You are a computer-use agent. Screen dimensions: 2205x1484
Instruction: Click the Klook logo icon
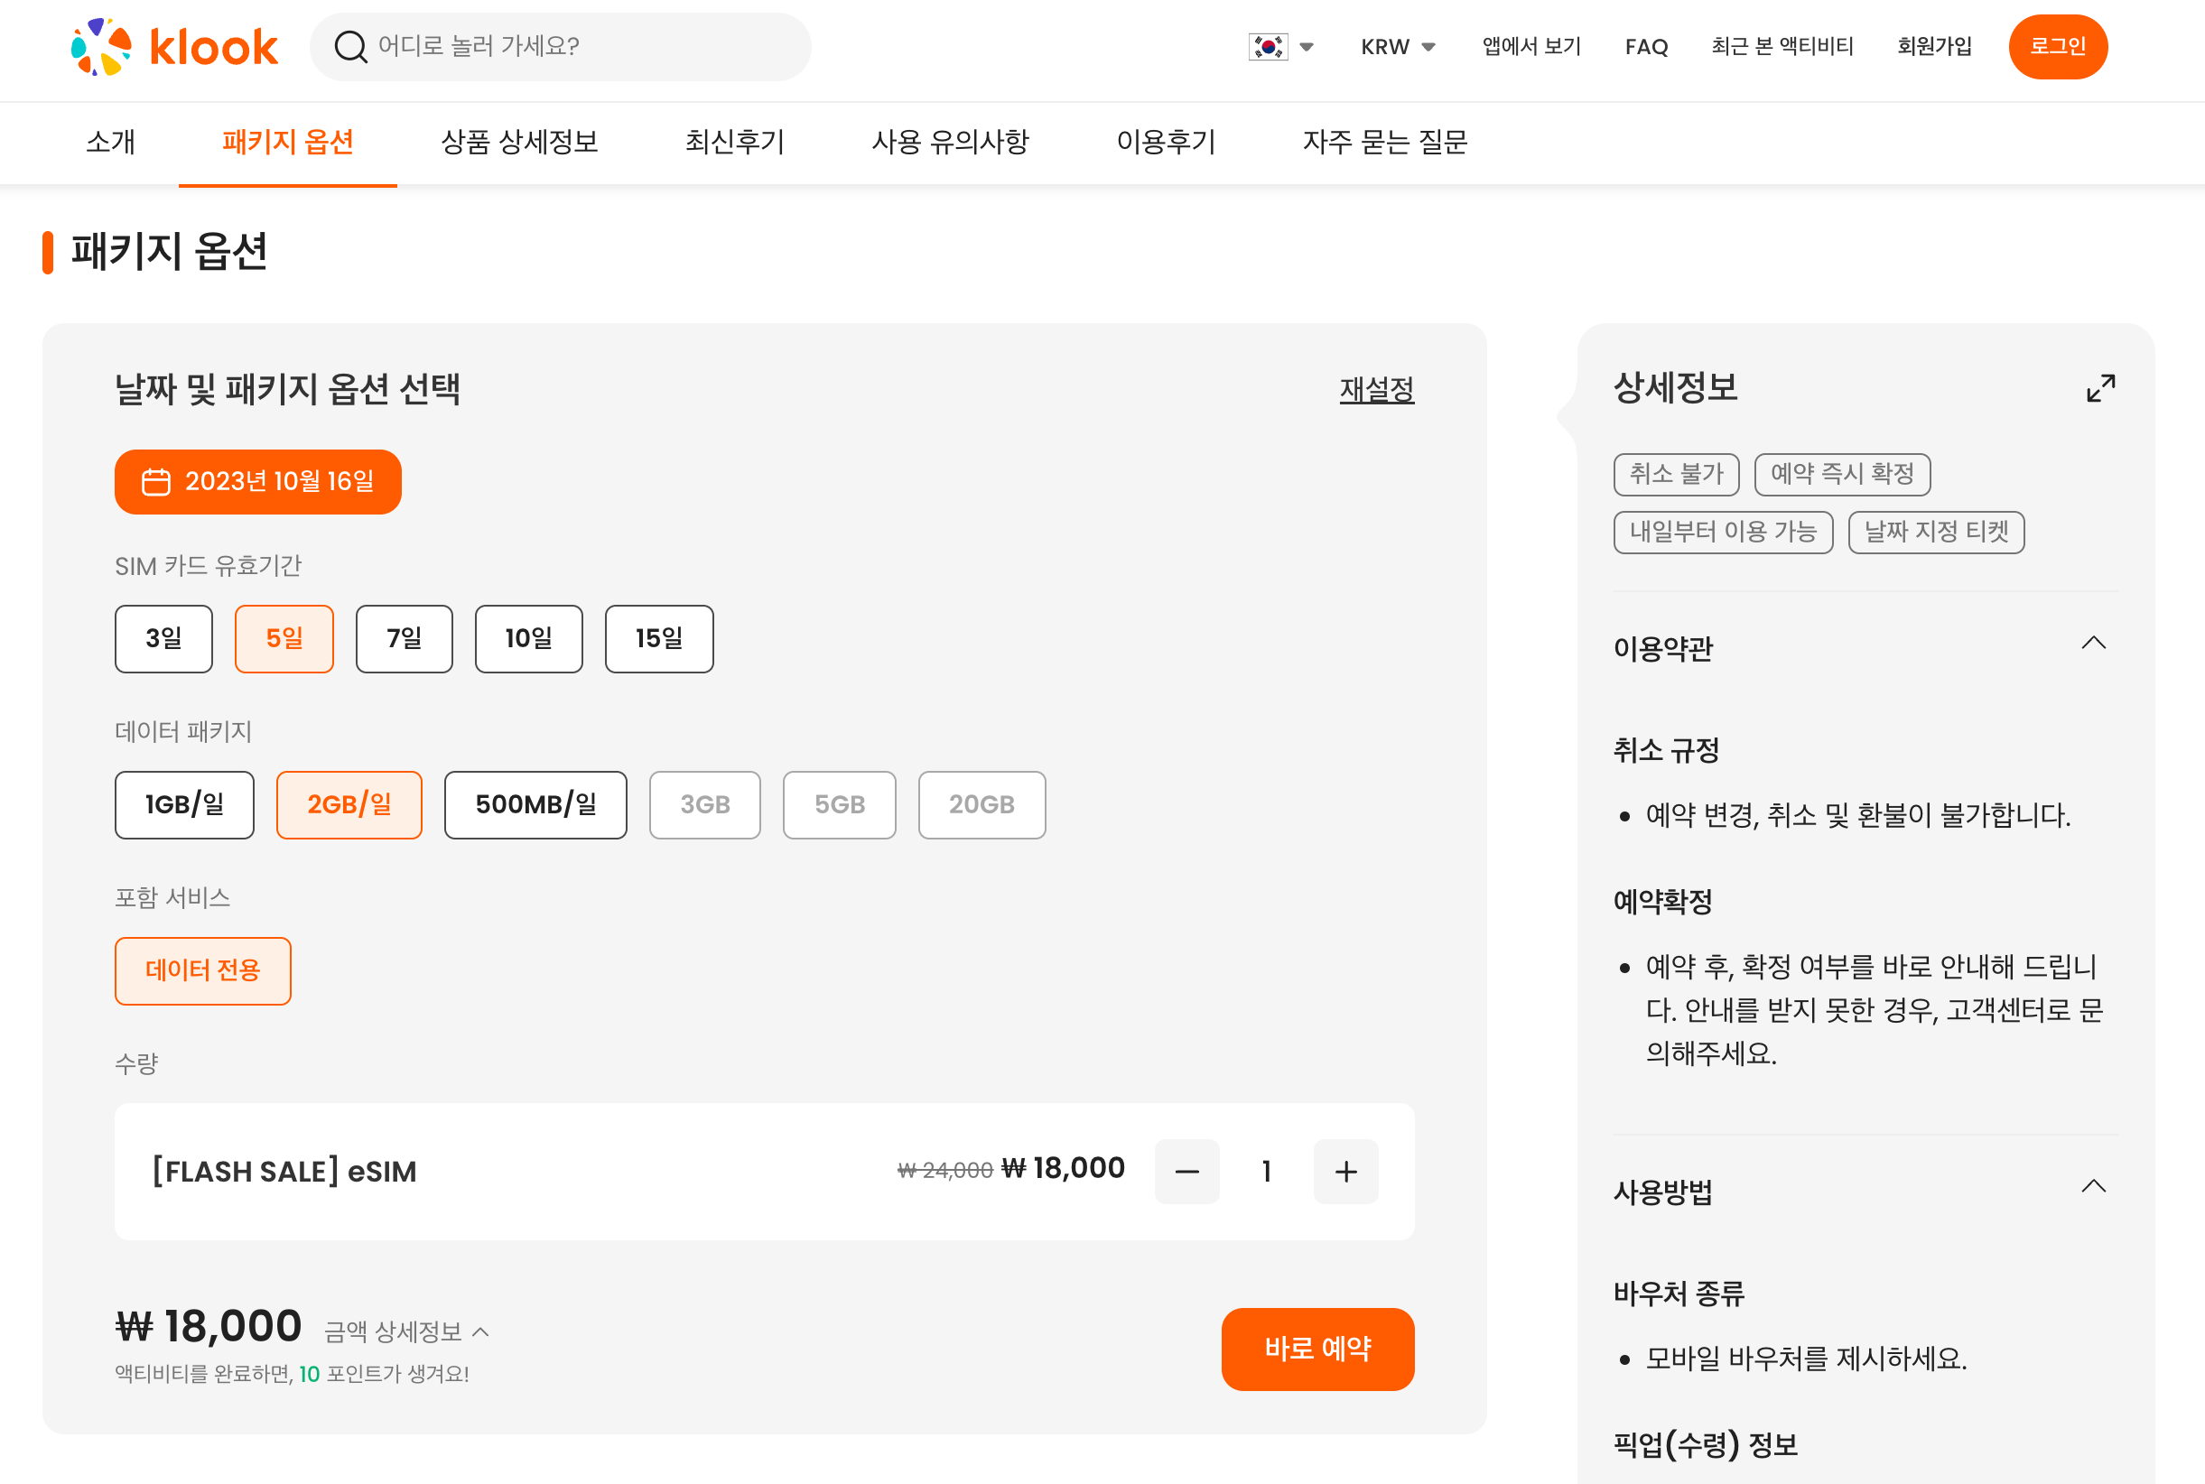pyautogui.click(x=101, y=46)
